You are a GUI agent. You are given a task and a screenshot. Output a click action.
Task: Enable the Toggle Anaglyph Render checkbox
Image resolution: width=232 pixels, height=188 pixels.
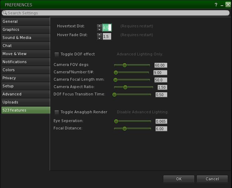[57, 112]
